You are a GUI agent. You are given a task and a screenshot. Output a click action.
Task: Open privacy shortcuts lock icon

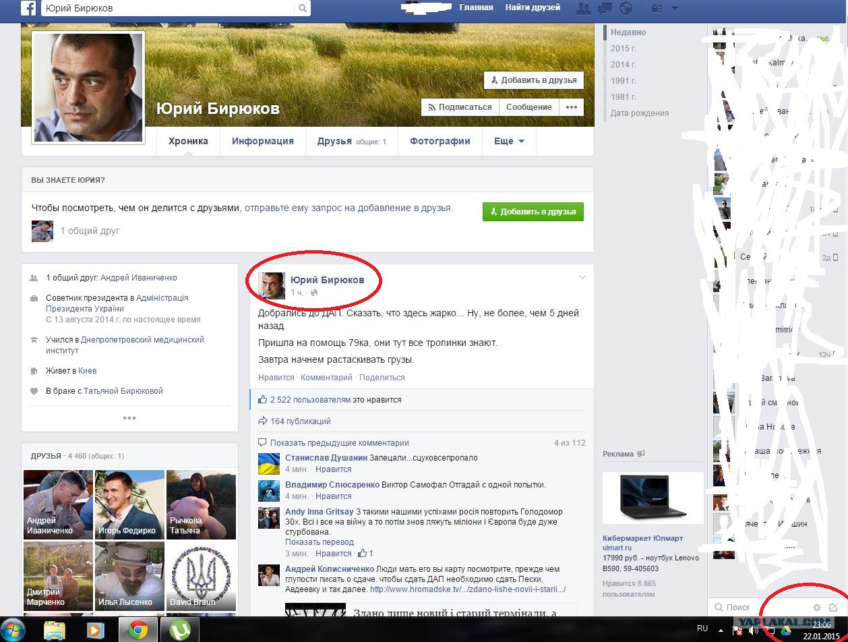(657, 8)
